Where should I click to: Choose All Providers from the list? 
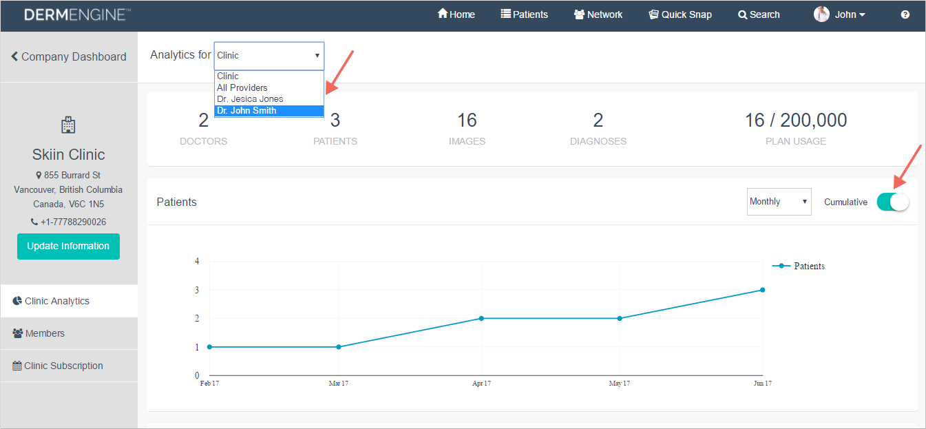(x=242, y=87)
